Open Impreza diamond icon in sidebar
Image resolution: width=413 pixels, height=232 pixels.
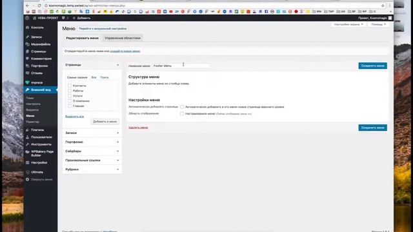[27, 82]
